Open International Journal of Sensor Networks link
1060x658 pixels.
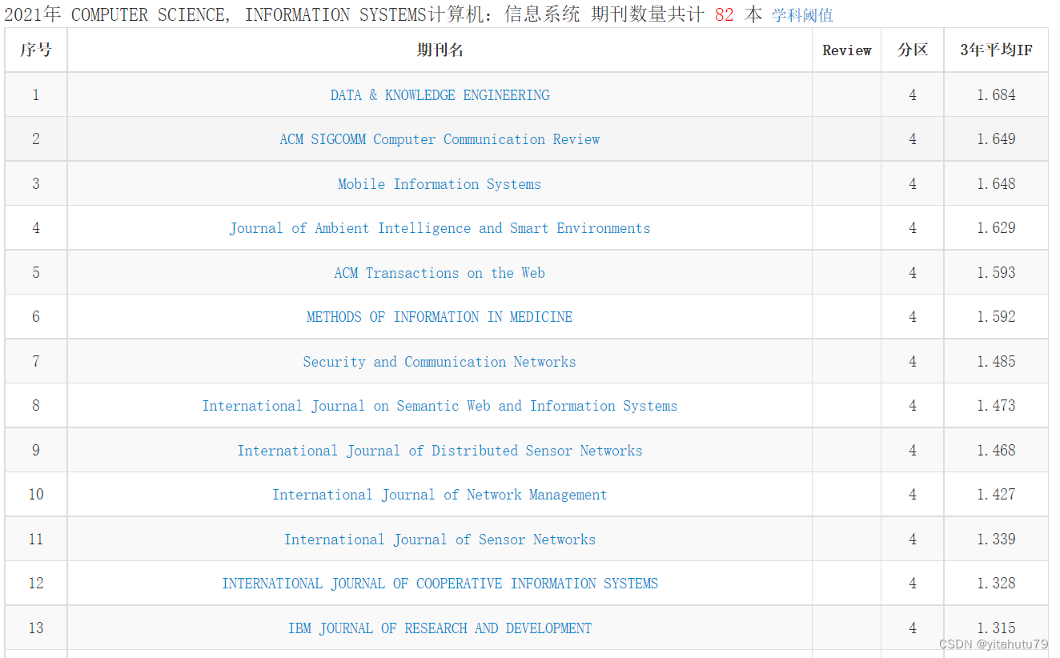click(x=440, y=540)
